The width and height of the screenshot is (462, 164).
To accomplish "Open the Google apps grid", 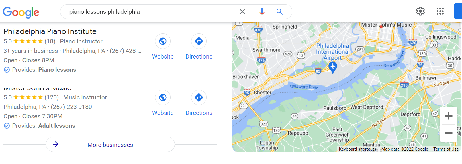I will tap(440, 11).
